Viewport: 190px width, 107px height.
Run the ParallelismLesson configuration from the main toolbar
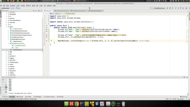pos(168,8)
